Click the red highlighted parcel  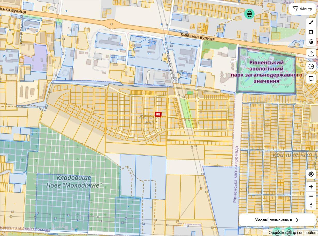click(158, 114)
